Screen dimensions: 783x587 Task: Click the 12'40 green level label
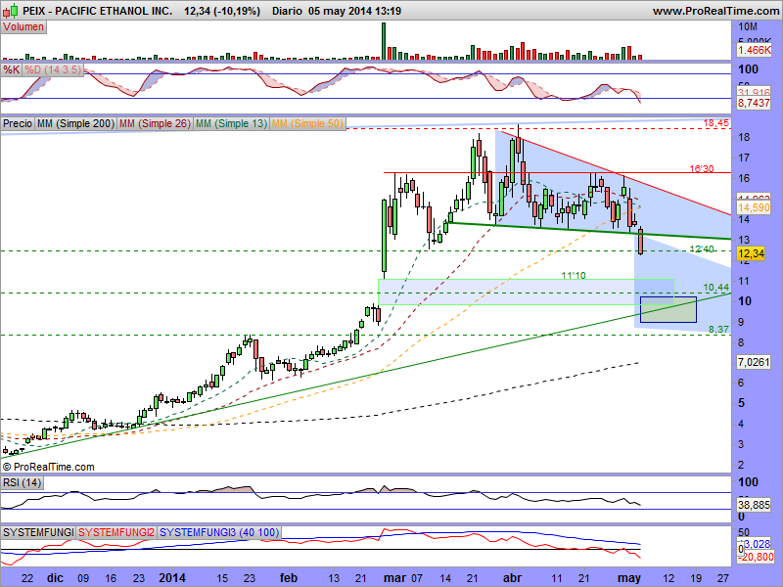[702, 248]
